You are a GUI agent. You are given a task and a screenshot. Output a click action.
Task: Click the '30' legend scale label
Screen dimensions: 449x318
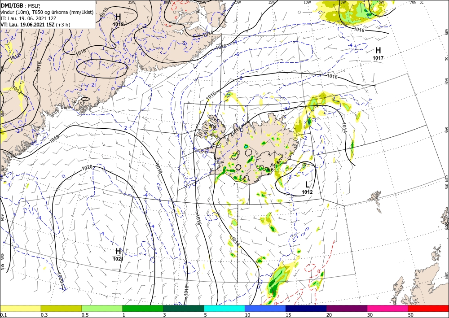(x=370, y=315)
